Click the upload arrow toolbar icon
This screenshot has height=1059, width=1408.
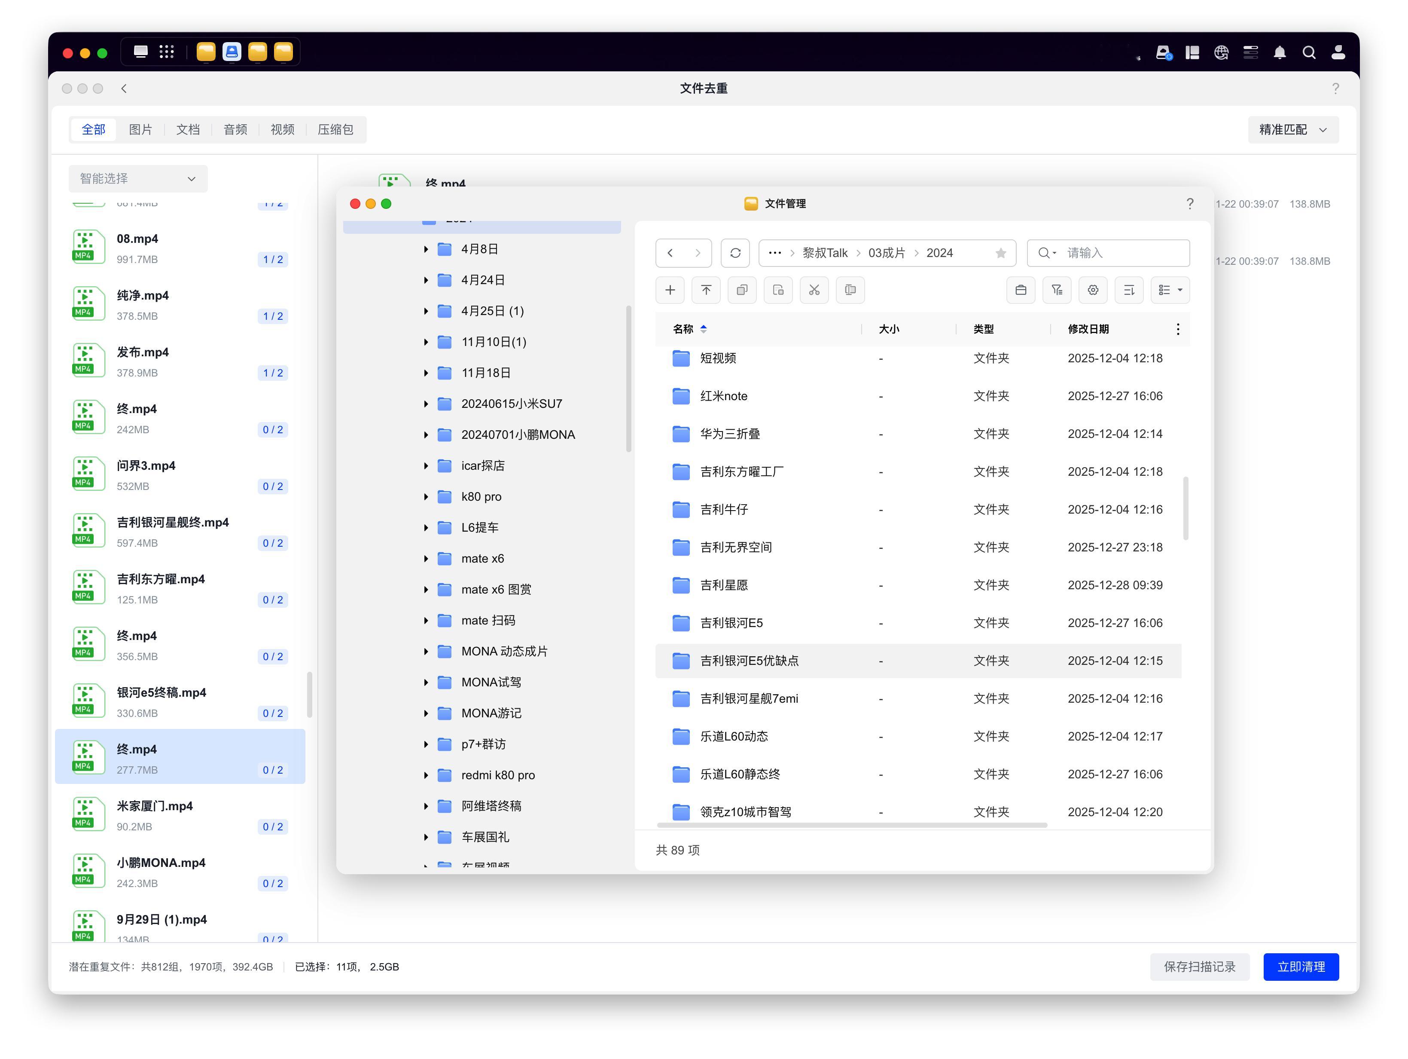706,291
